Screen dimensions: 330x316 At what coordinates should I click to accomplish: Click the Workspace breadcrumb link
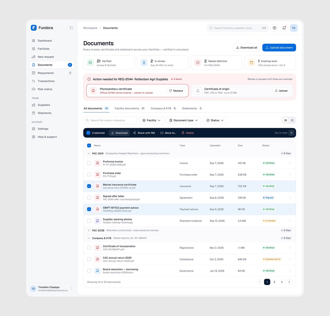90,28
